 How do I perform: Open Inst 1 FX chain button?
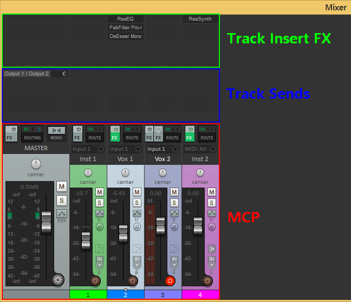[77, 138]
